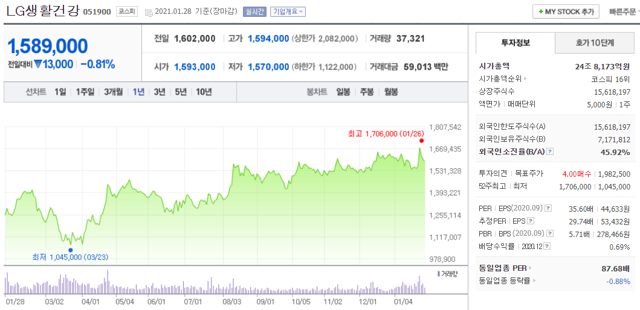640x310 pixels.
Task: Click the -0.81% change rate
Action: [97, 64]
